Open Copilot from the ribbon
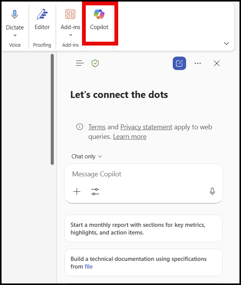This screenshot has height=285, width=241. coord(99,20)
